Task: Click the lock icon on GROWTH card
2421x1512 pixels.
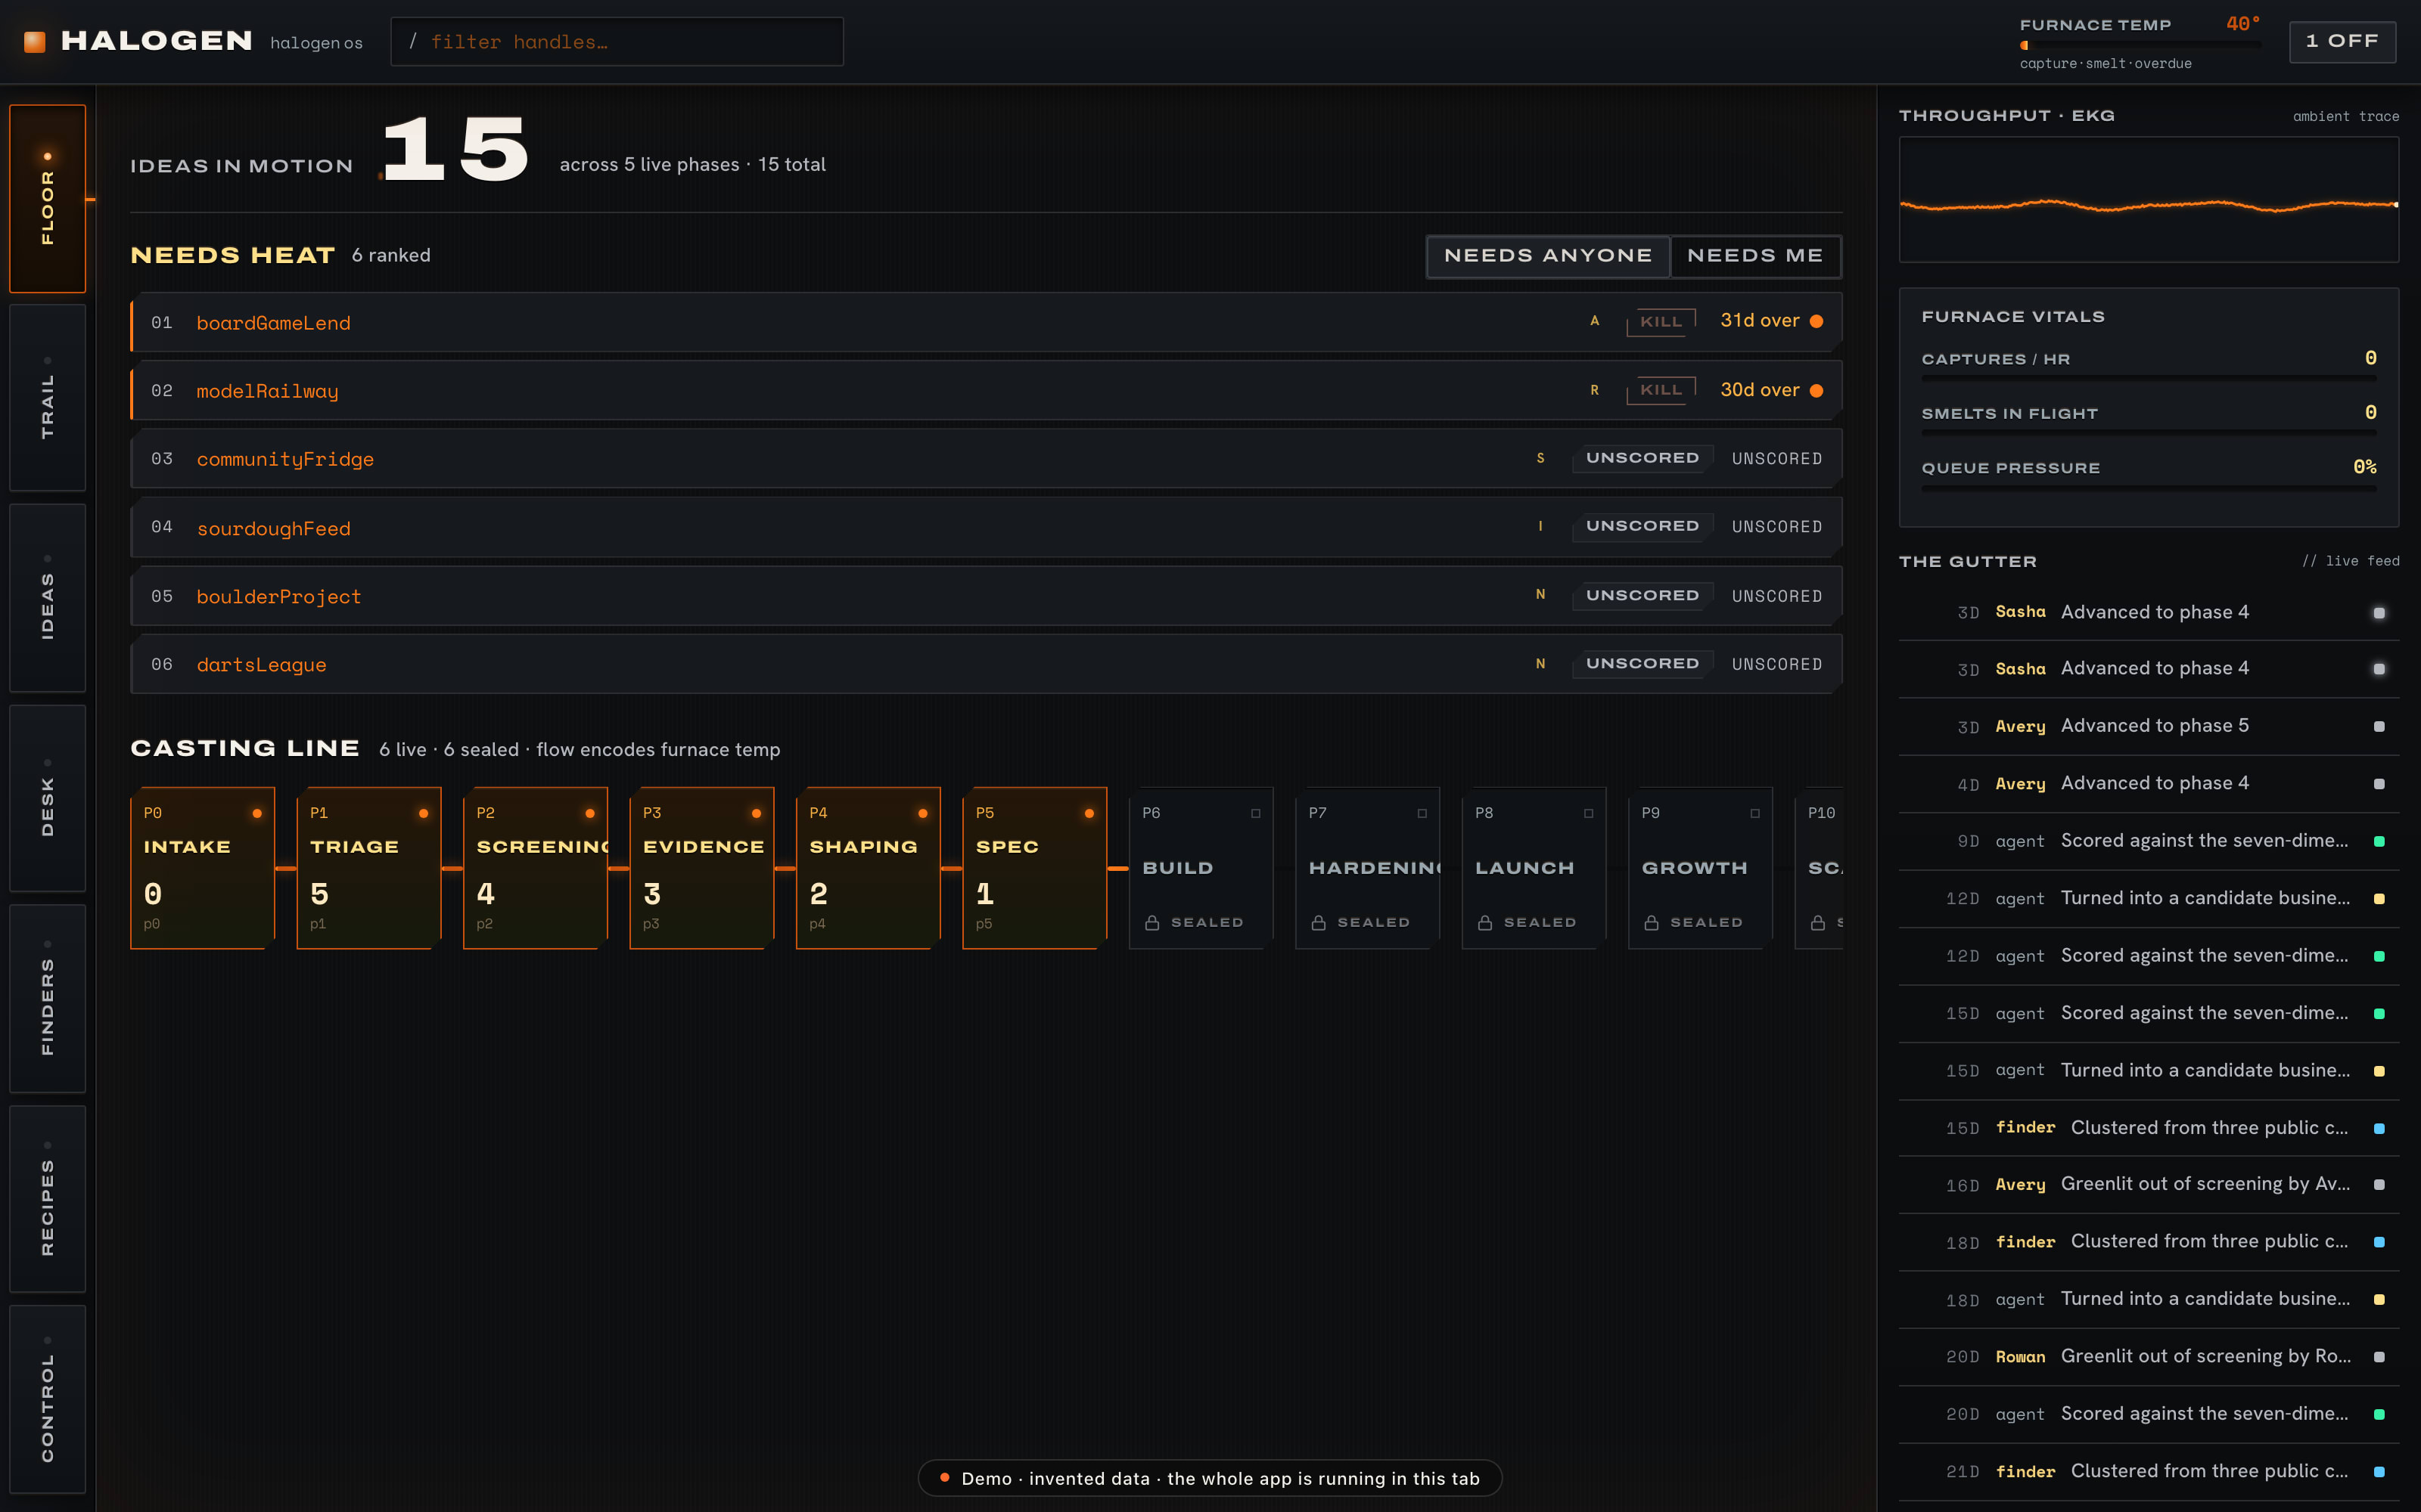Action: click(x=1652, y=922)
